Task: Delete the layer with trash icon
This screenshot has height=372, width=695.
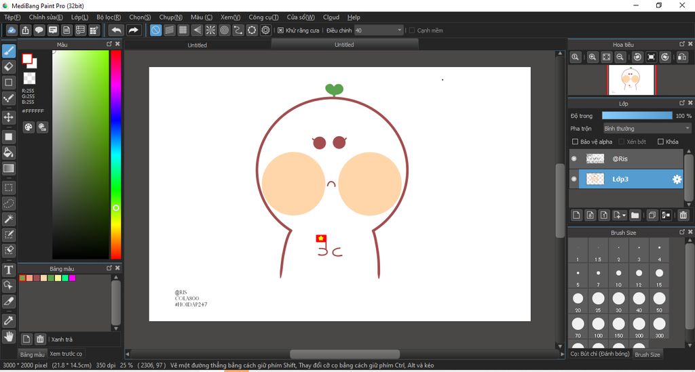Action: [683, 215]
